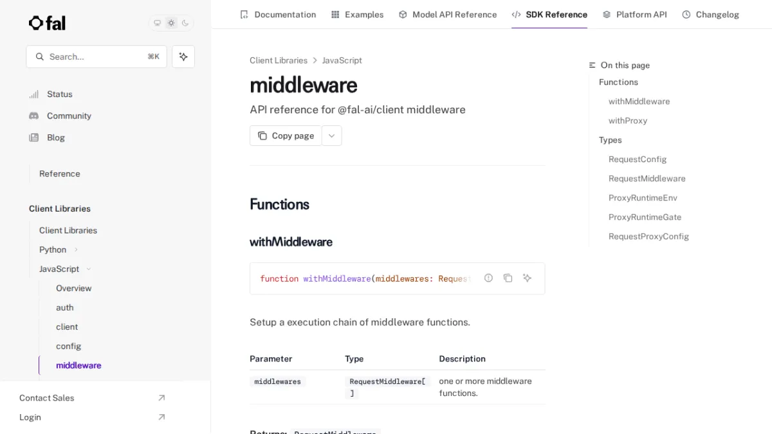Jump to withProxy in table of contents
772x434 pixels.
click(x=628, y=121)
